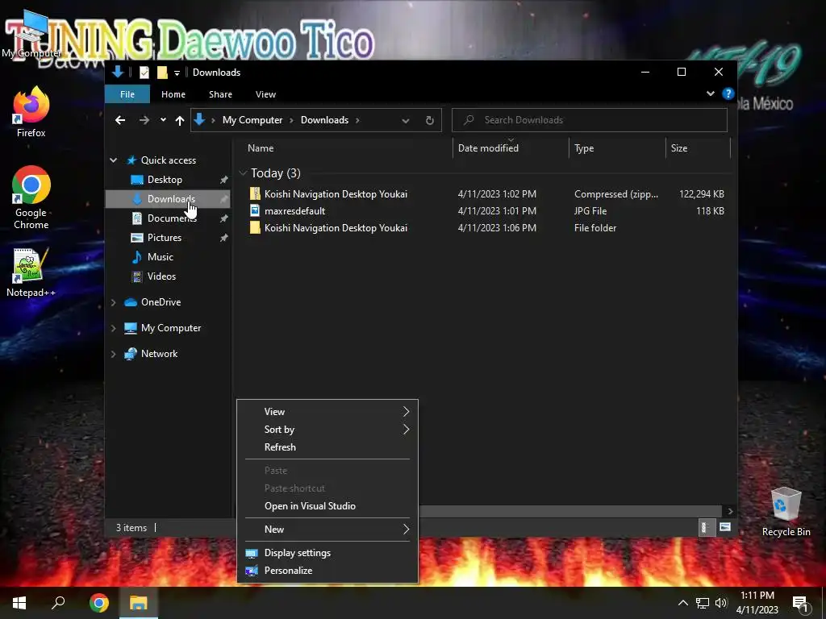
Task: Open the Google Chrome desktop shortcut
Action: 31,198
